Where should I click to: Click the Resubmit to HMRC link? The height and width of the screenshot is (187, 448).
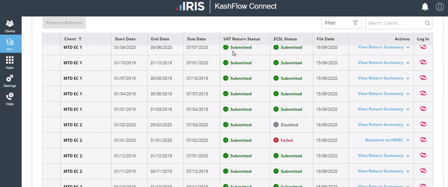(384, 140)
